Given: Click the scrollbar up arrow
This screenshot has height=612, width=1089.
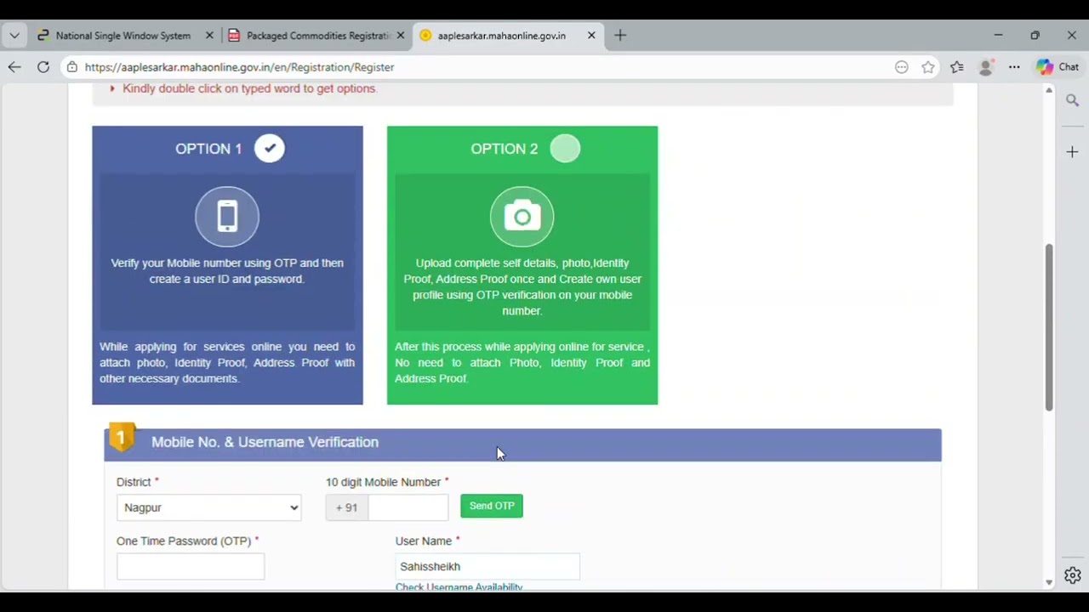Looking at the screenshot, I should coord(1049,89).
